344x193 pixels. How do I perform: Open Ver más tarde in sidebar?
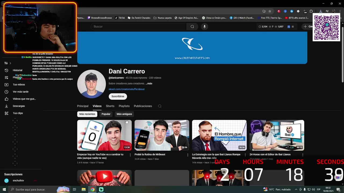(x=20, y=92)
